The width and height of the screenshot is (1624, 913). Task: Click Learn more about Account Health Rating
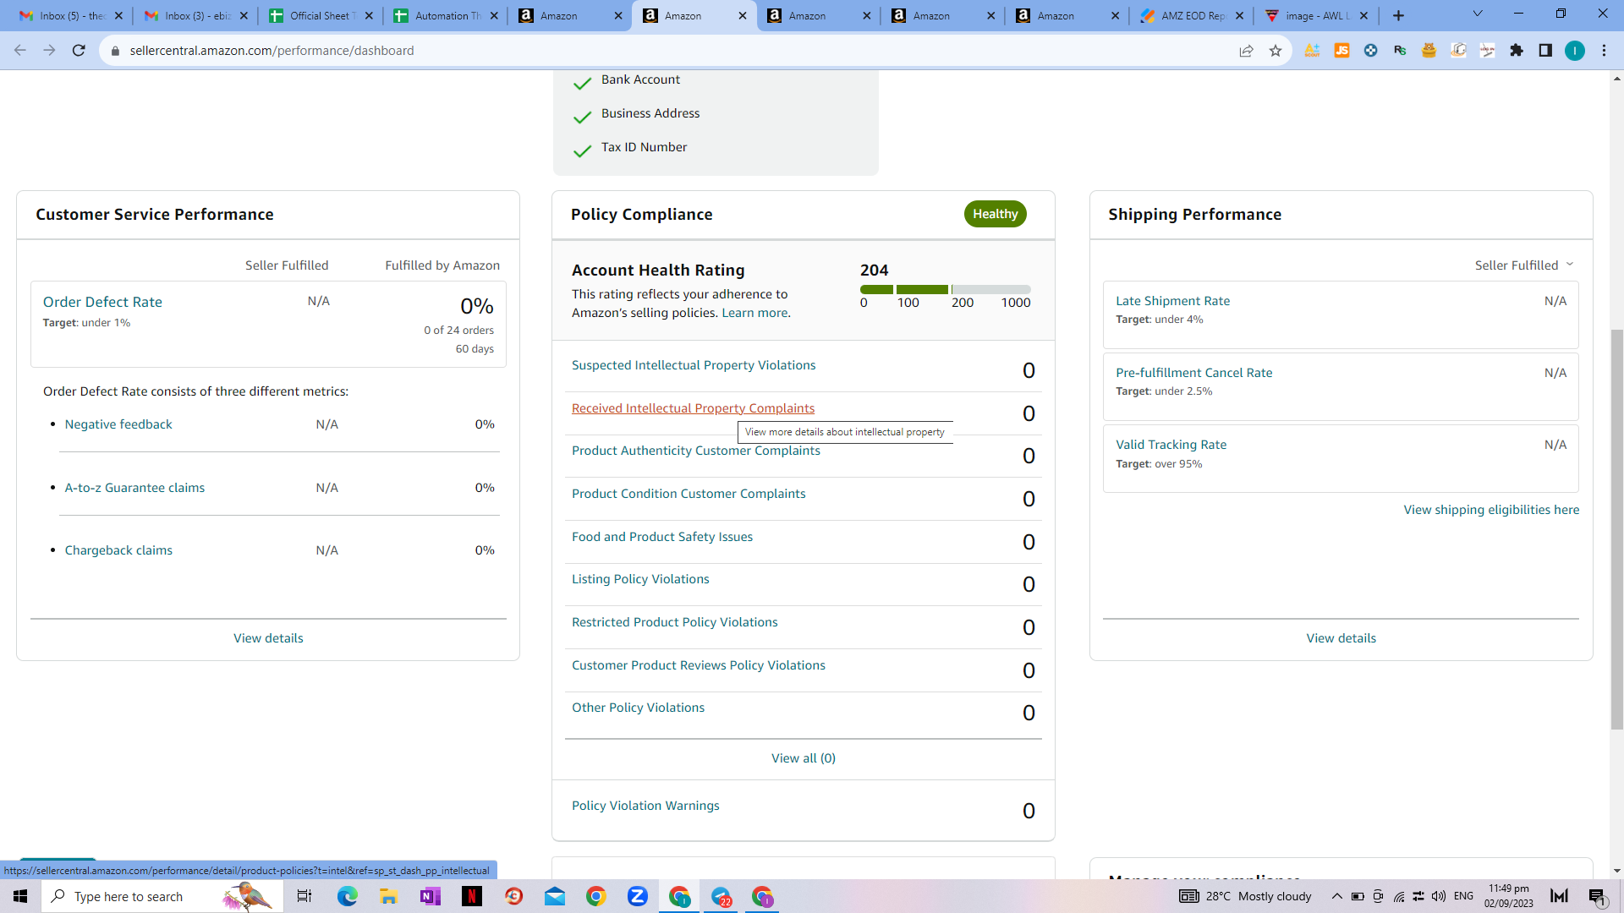click(x=754, y=313)
